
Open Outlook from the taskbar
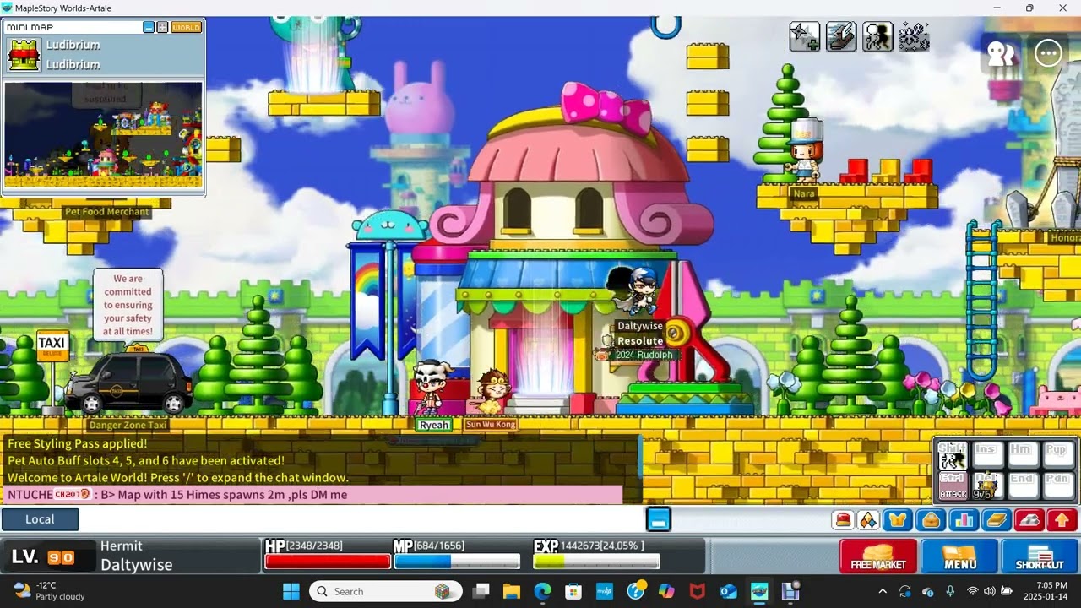coord(728,591)
